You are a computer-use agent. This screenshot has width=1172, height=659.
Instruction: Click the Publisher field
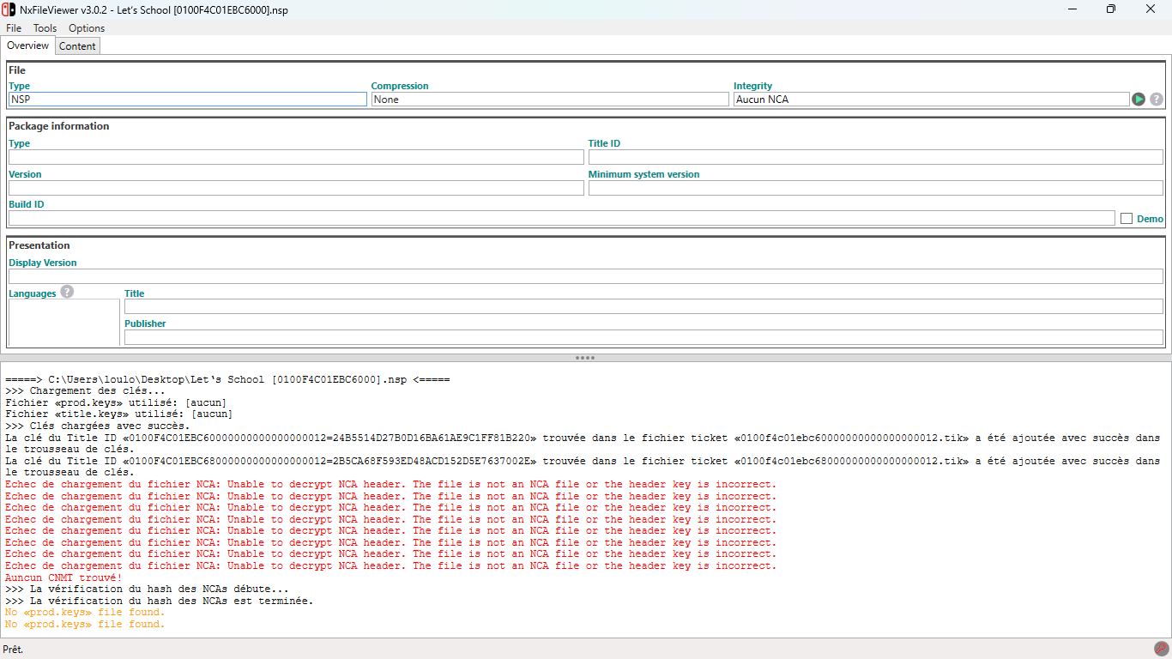pyautogui.click(x=643, y=337)
